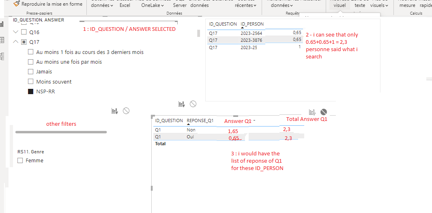Screen dimensions: 432x213
Task: Check the 'Femme' box under RS11. Genre
Action: (x=20, y=160)
